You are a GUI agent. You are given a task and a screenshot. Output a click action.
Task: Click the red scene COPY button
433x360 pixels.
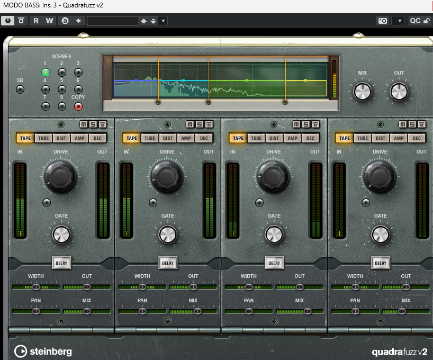click(78, 106)
